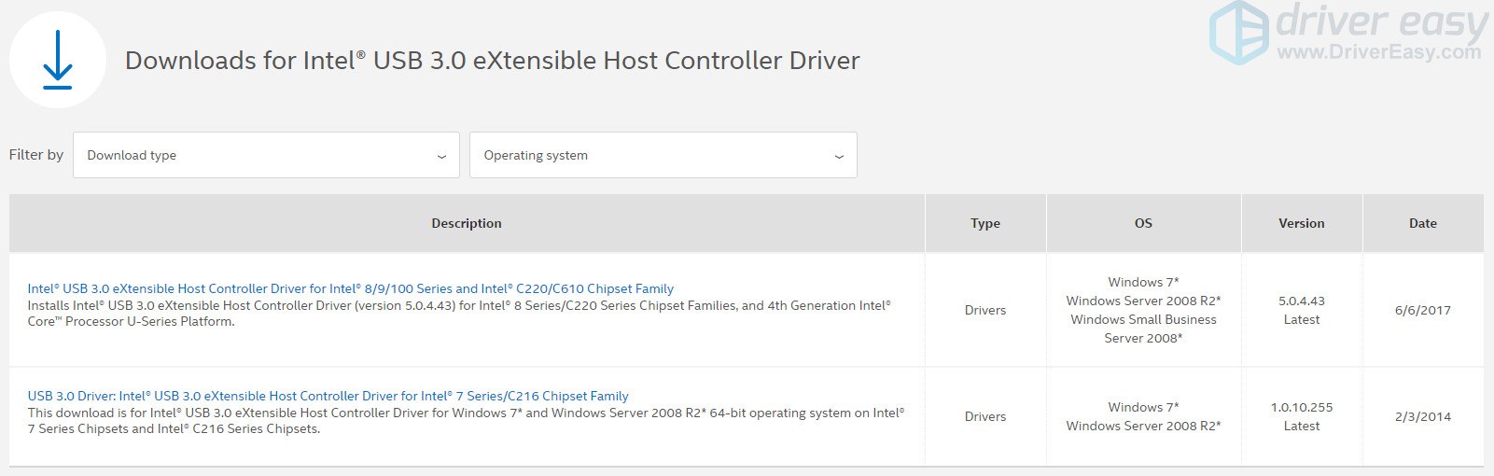Open the 7 Series/C216 Chipset Family driver link
This screenshot has height=476, width=1494.
[x=328, y=396]
